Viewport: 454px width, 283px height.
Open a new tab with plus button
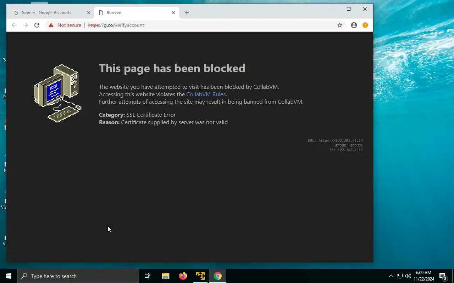tap(187, 13)
